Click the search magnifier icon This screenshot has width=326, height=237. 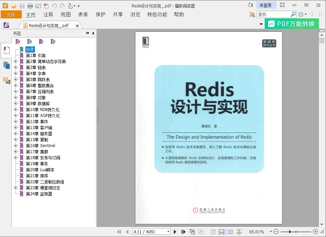[x=293, y=14]
